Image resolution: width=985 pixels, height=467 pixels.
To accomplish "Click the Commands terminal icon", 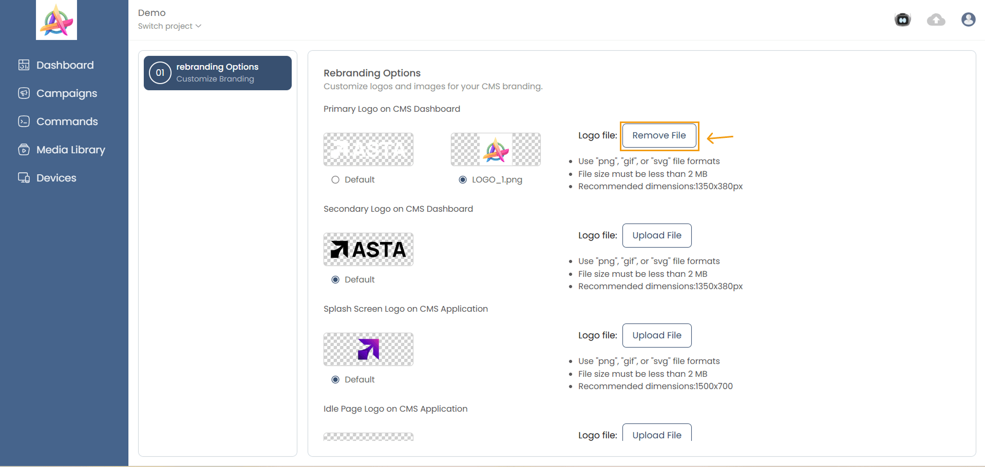I will tap(24, 121).
